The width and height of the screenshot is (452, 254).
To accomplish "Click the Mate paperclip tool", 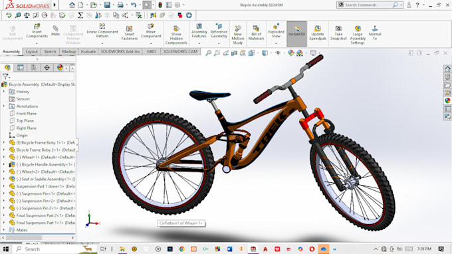I will [x=55, y=31].
